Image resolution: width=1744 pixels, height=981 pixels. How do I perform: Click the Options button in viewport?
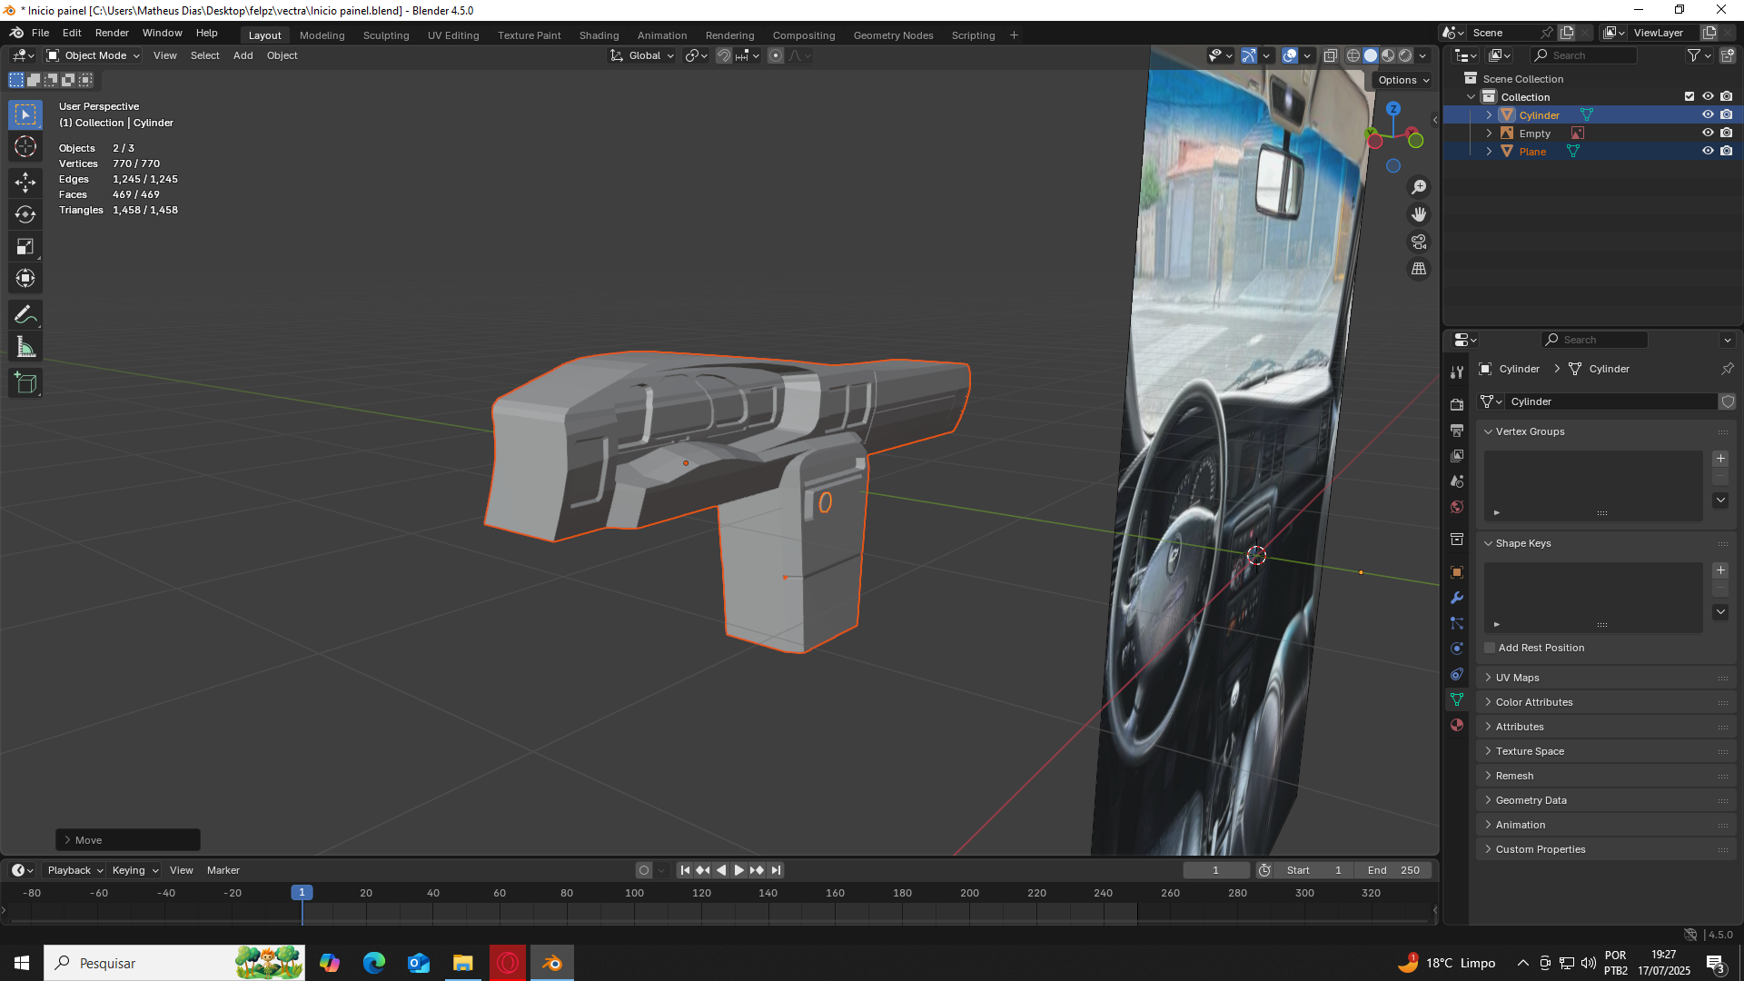click(1402, 80)
